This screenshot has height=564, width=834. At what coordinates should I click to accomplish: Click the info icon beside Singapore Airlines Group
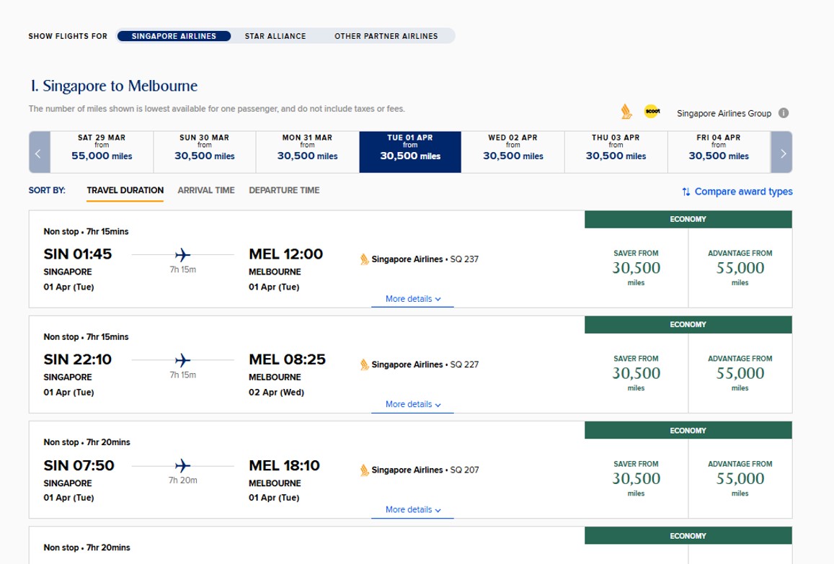pos(784,113)
